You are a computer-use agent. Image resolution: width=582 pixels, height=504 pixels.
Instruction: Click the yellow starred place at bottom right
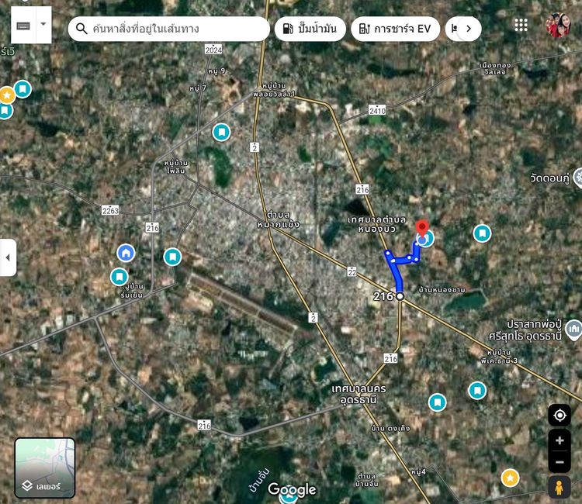[510, 478]
